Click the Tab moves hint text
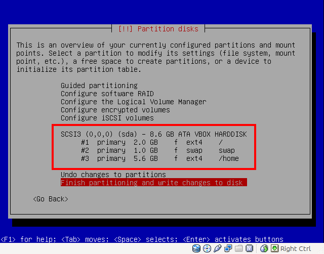The height and width of the screenshot is (254, 324). (85, 239)
